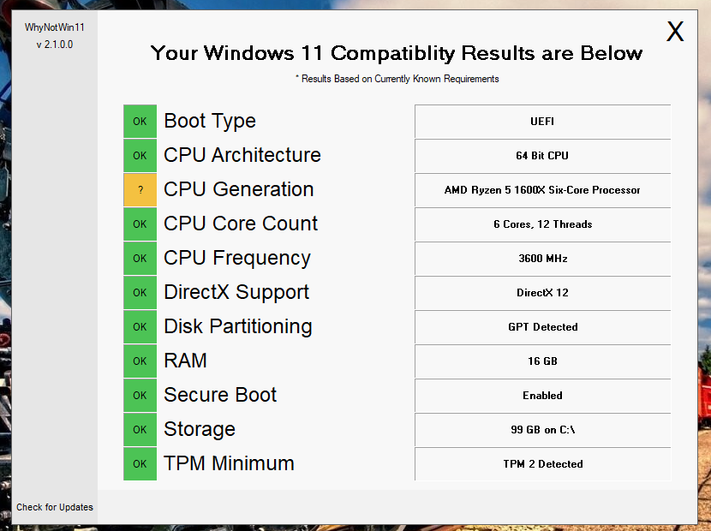Select the CPU Generation label text

click(238, 189)
